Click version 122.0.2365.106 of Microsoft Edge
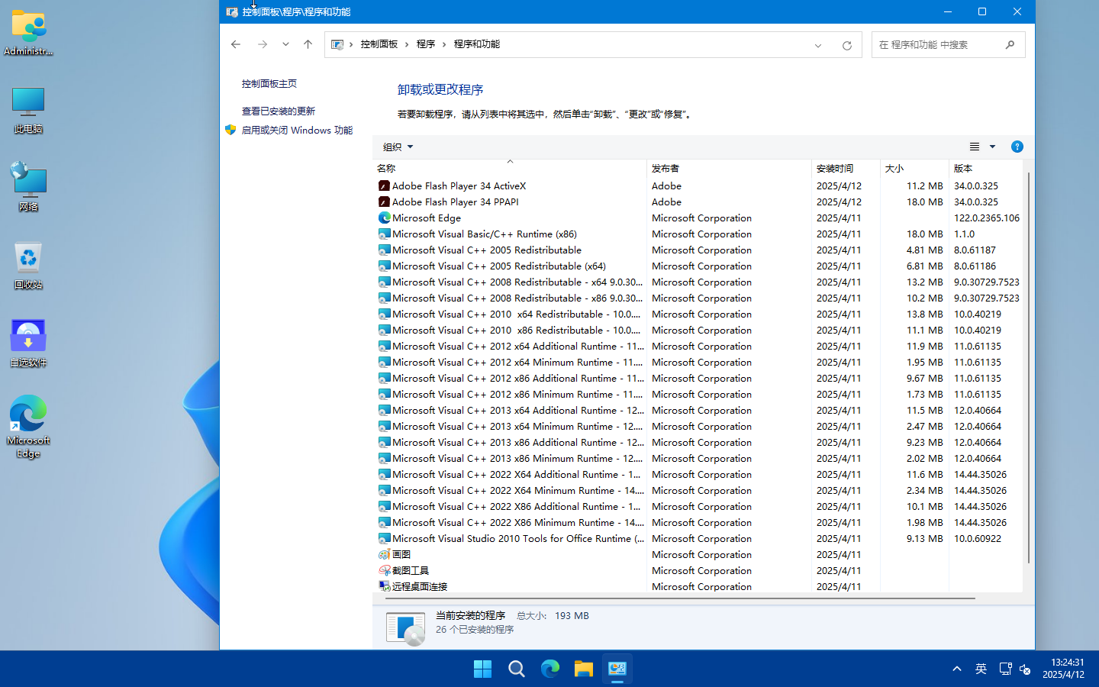 pyautogui.click(x=986, y=218)
